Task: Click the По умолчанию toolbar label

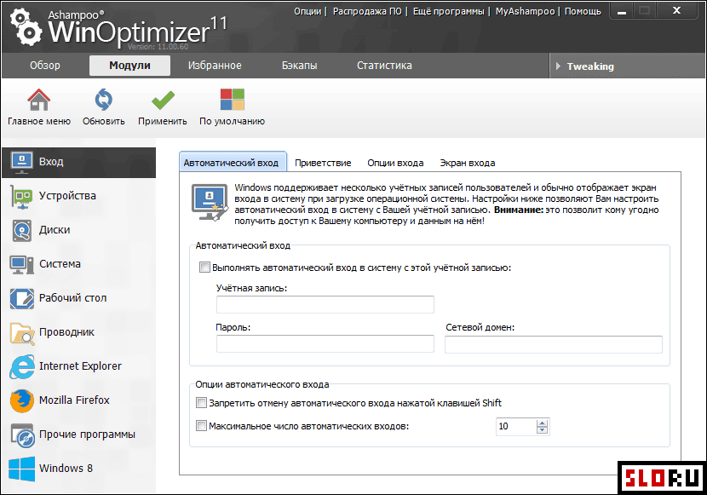Action: (x=233, y=121)
